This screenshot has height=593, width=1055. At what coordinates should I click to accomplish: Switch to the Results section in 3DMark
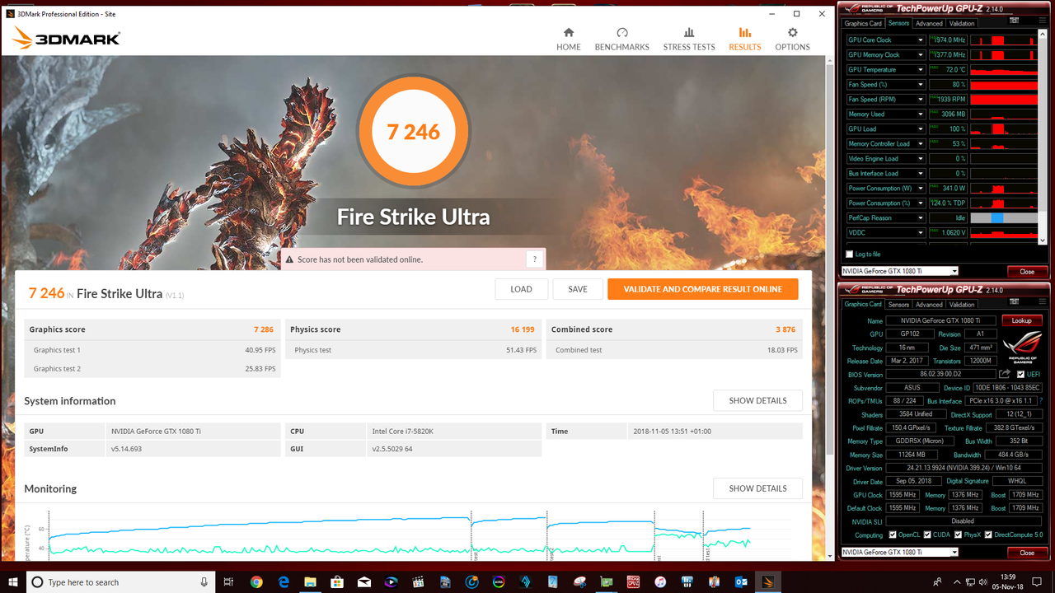coord(744,38)
